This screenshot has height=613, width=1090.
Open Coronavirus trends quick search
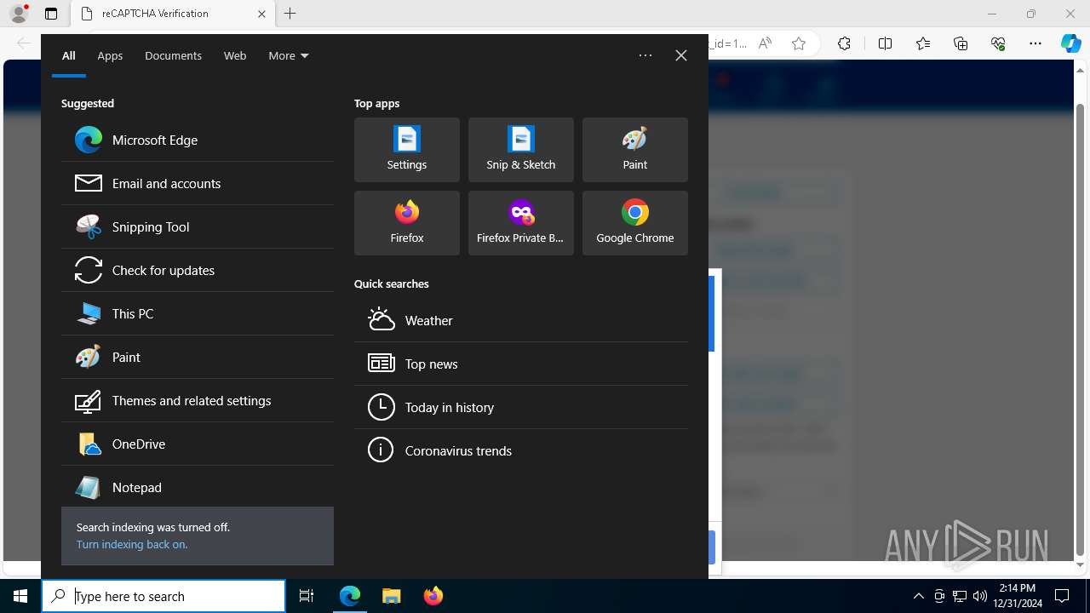point(521,450)
